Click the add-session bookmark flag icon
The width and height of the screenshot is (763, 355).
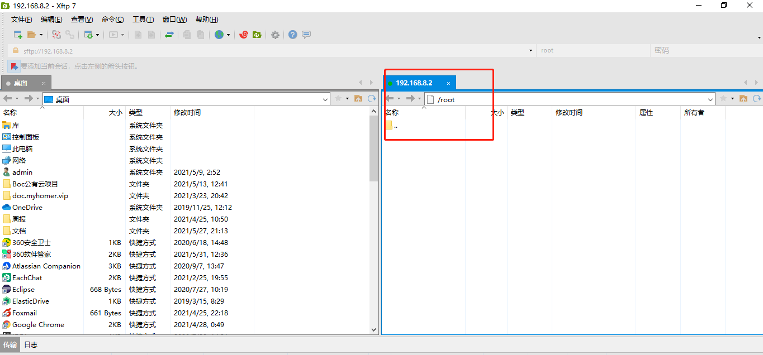point(14,66)
